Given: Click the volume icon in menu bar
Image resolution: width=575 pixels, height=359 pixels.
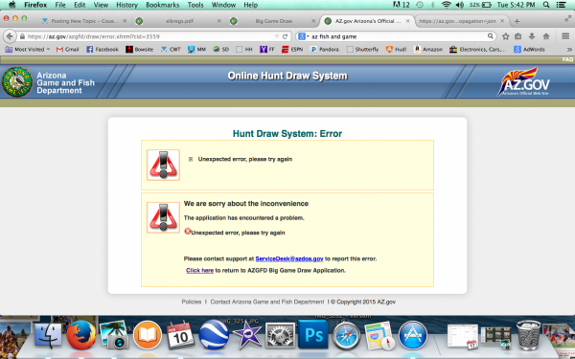Looking at the screenshot, I should tap(459, 5).
